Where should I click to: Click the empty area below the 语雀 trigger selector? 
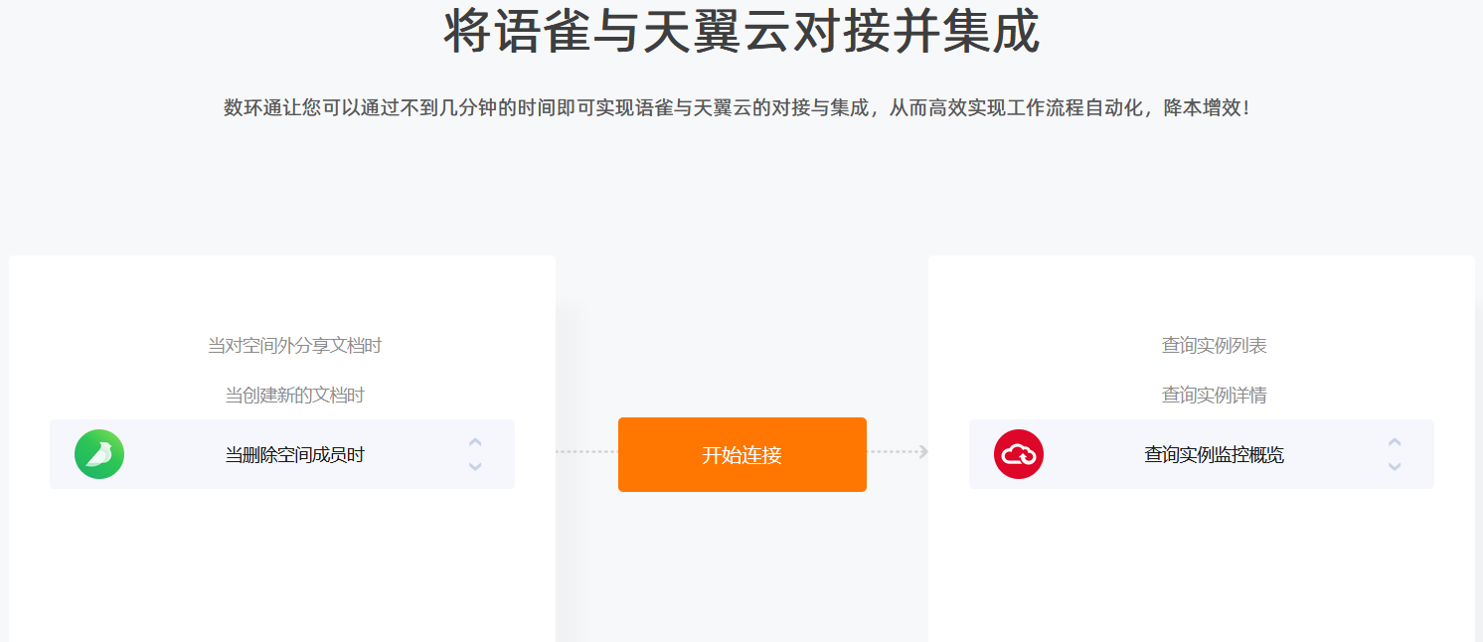point(282,564)
